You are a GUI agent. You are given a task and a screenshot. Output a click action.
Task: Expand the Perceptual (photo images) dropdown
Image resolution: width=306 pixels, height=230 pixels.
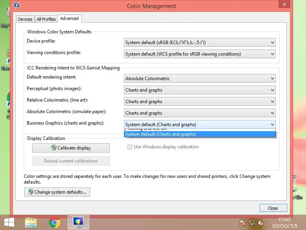click(200, 90)
